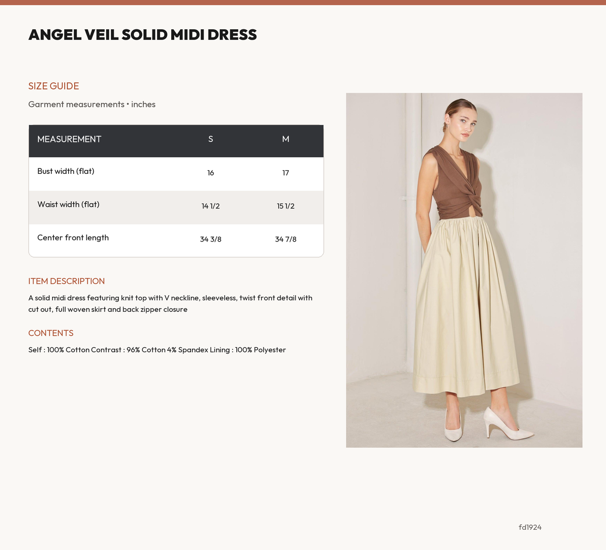Click bust width value 16 for size S
This screenshot has height=550, width=606.
pyautogui.click(x=211, y=173)
